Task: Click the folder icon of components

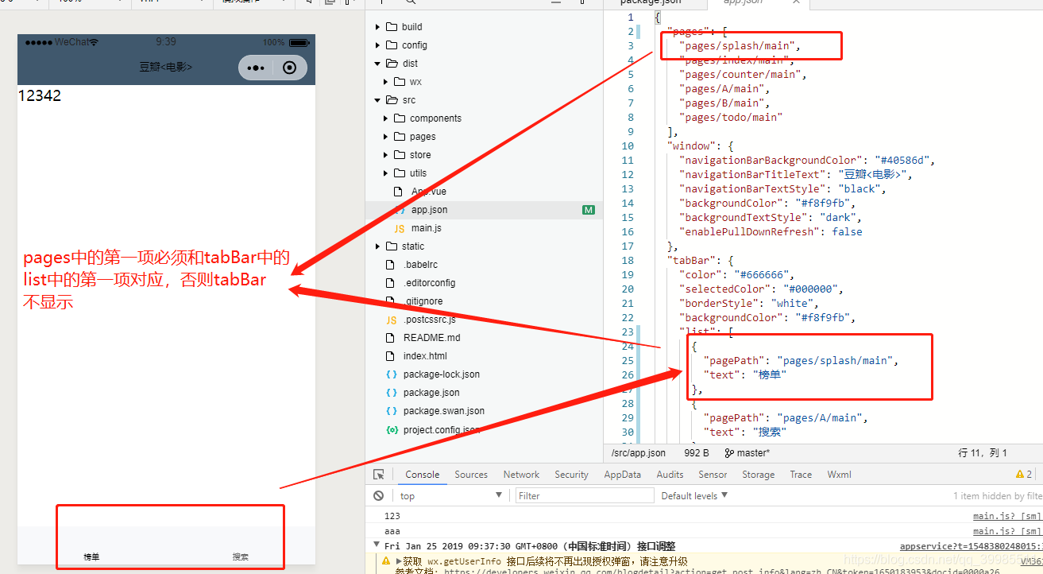Action: point(400,118)
